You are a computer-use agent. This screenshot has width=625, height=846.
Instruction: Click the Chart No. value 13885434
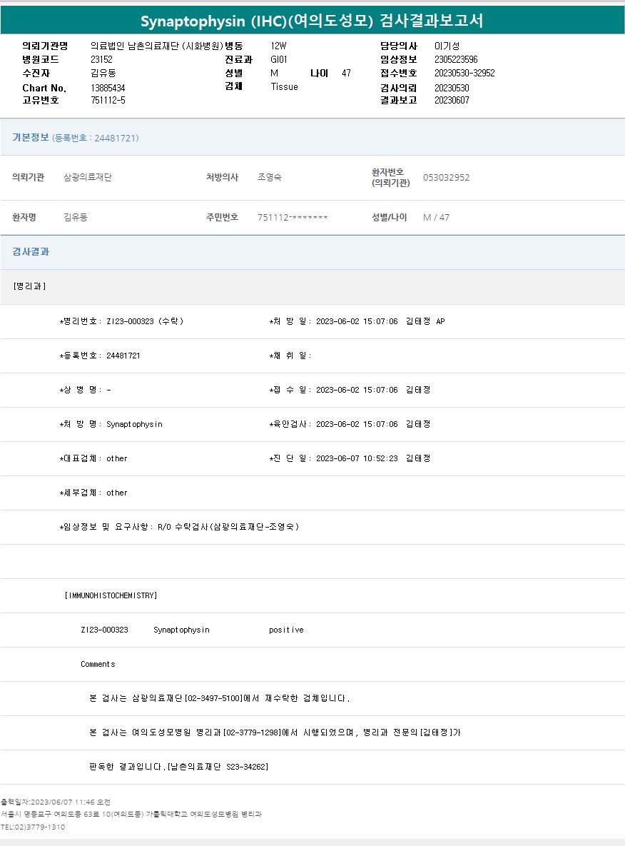click(108, 87)
